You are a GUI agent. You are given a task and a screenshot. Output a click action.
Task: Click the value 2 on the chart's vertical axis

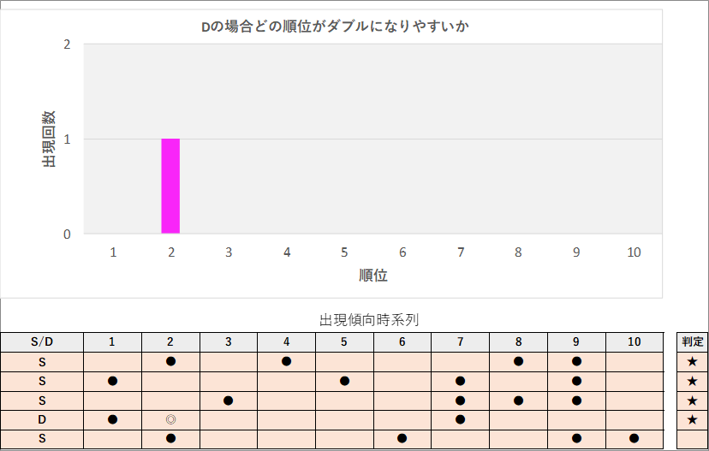(x=67, y=45)
